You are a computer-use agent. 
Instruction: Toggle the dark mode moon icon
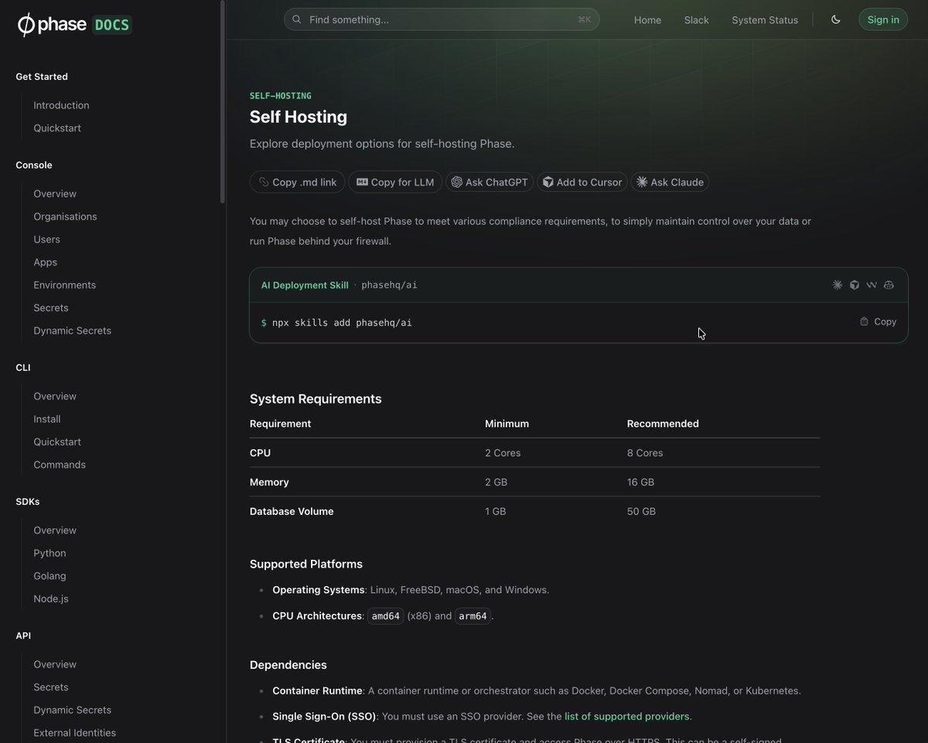pyautogui.click(x=836, y=19)
